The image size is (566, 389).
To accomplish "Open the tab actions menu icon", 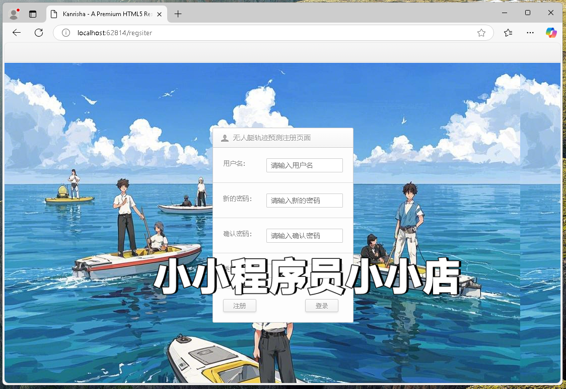I will coord(33,14).
